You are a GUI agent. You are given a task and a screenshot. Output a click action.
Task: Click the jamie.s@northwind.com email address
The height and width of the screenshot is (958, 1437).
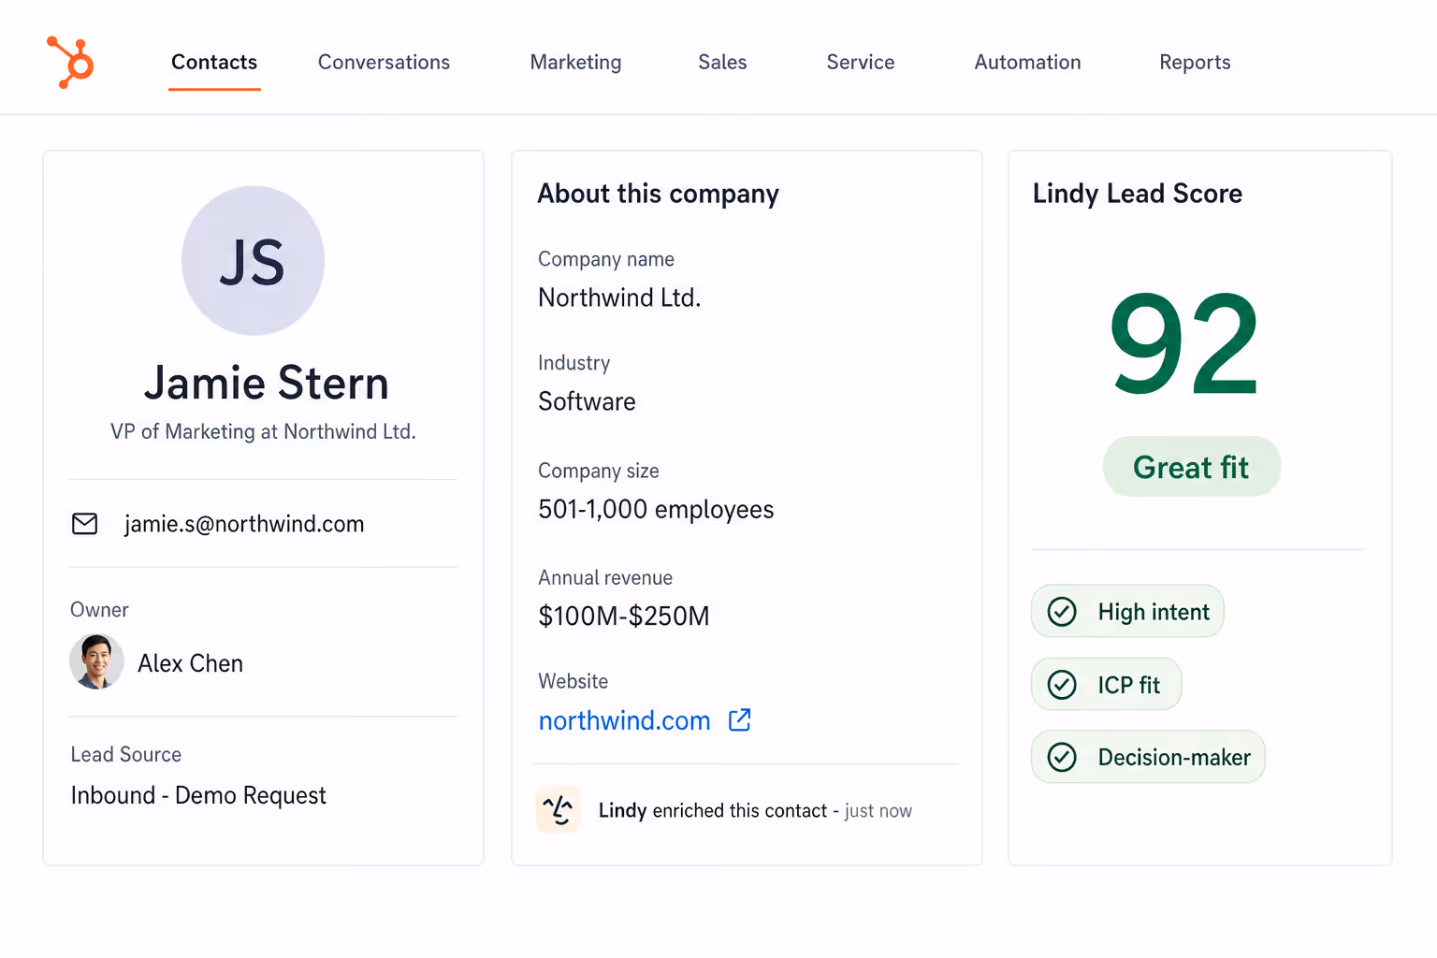click(x=244, y=524)
